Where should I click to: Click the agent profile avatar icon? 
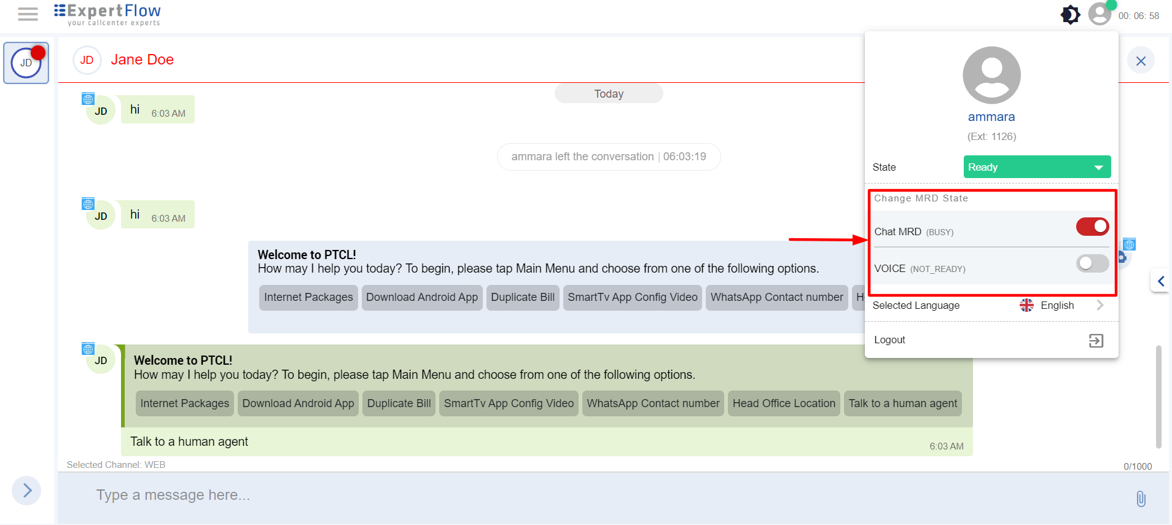(x=1100, y=14)
